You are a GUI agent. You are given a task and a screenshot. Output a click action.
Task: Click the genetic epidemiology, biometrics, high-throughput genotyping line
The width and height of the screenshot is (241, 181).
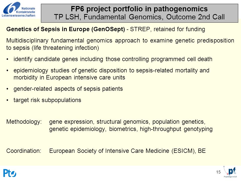point(131,129)
